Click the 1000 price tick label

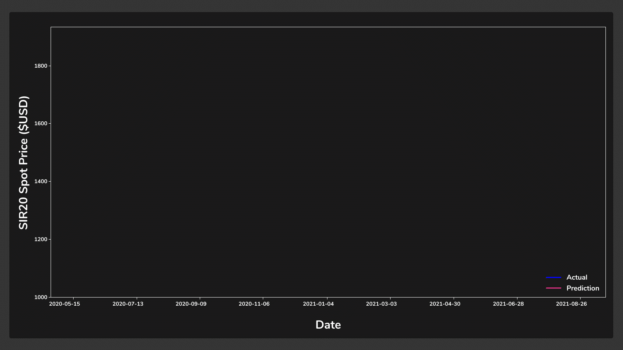[40, 297]
